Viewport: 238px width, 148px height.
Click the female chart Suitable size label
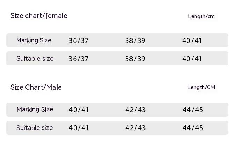click(x=35, y=58)
